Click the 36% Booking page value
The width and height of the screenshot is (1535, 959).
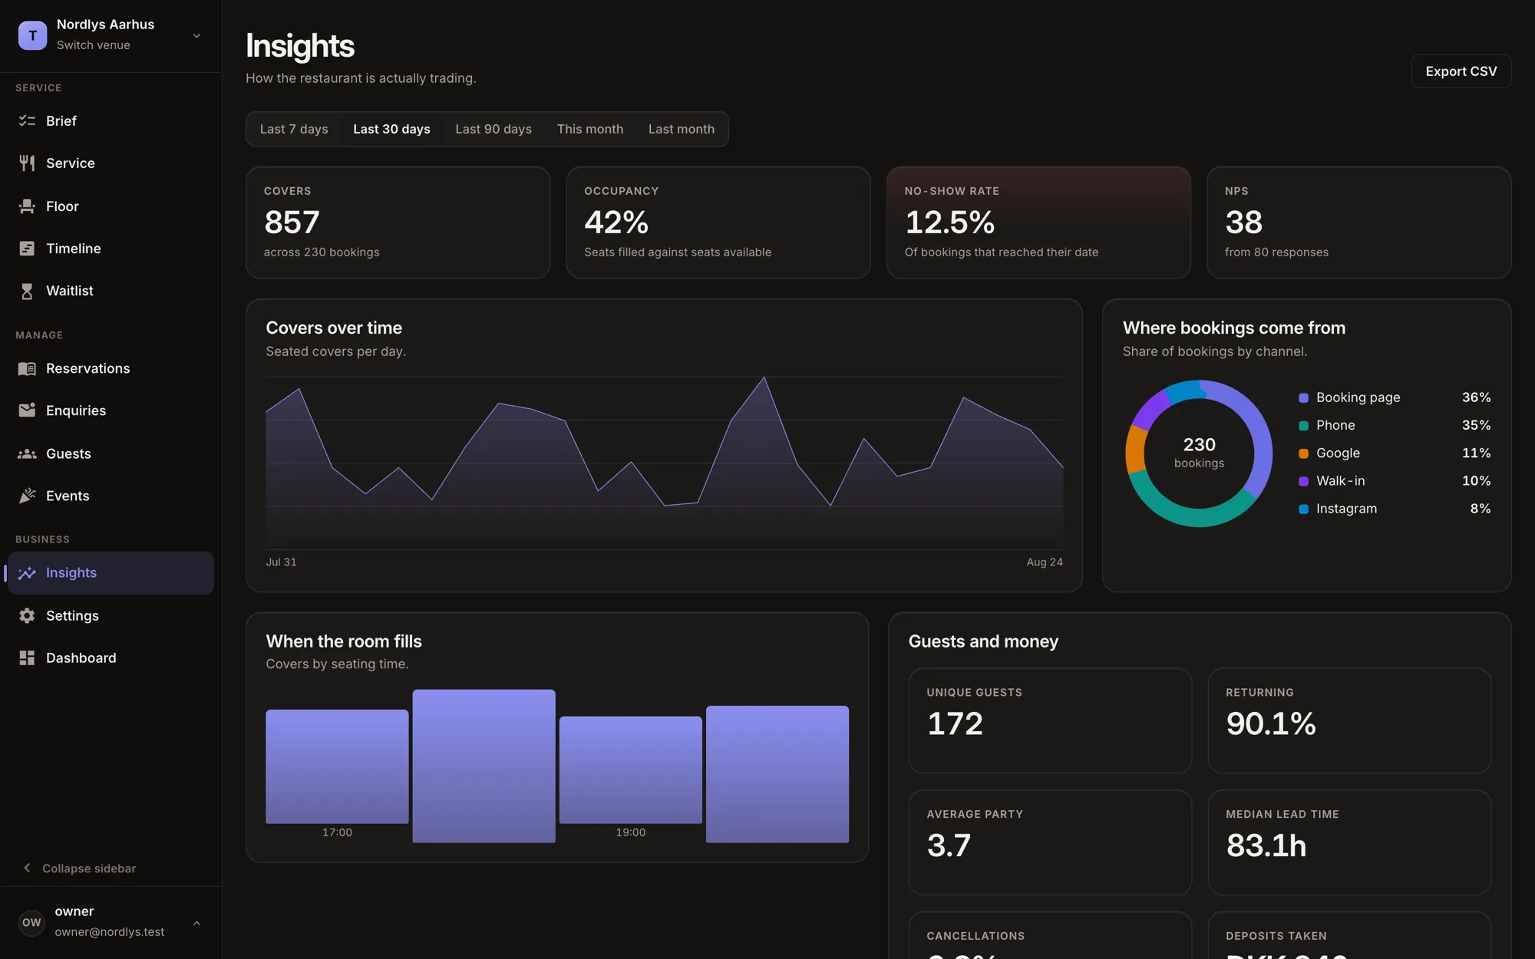(1476, 397)
